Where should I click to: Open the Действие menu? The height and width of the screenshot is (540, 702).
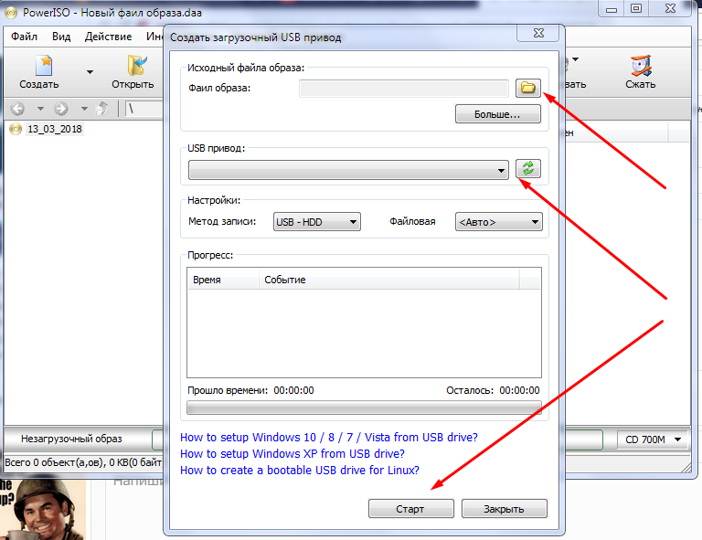pyautogui.click(x=109, y=37)
